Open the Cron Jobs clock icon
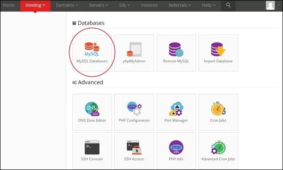This screenshot has width=283, height=170. coord(218,108)
